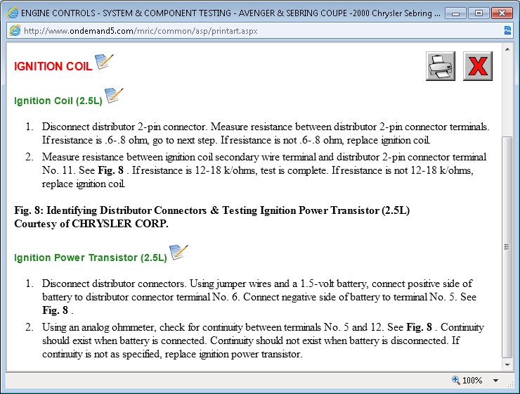Open Fig. 8 link in transistor step 2
The width and height of the screenshot is (520, 394).
point(420,327)
